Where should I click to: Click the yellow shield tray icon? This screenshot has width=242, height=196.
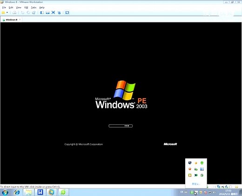201,192
